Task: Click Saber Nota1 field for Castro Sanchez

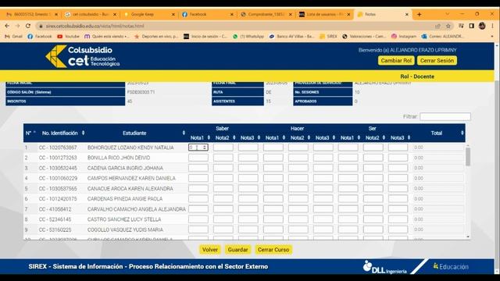Action: (198, 219)
